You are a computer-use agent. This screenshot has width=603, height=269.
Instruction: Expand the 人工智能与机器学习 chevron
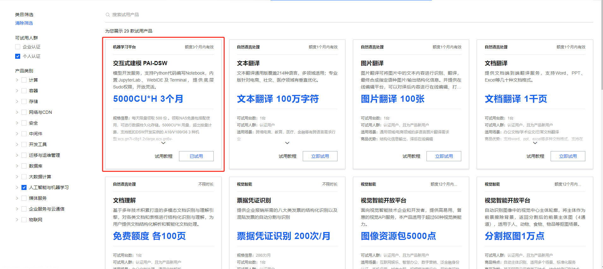[17, 187]
